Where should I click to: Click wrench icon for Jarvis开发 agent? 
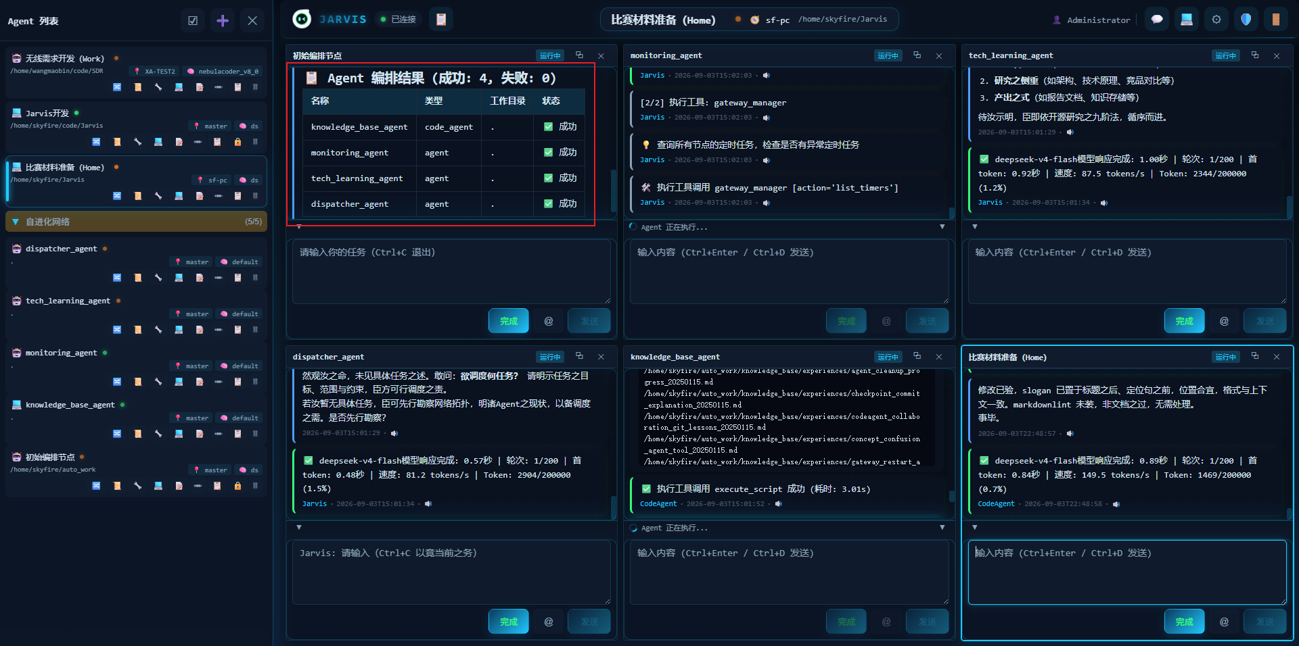tap(137, 142)
